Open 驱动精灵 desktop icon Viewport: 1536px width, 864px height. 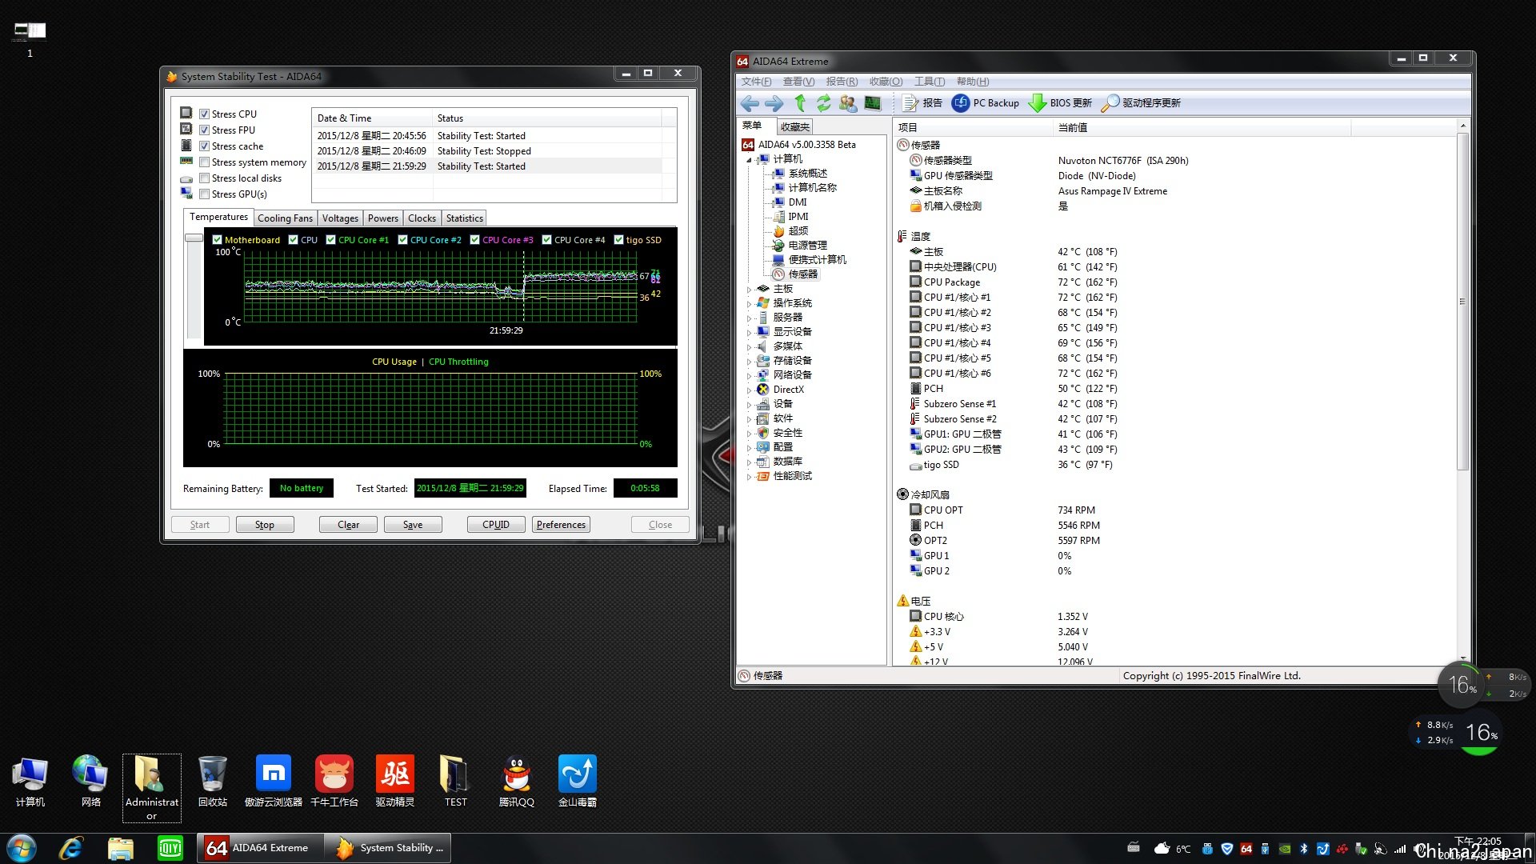395,782
